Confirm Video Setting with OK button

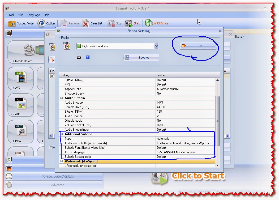coord(198,46)
